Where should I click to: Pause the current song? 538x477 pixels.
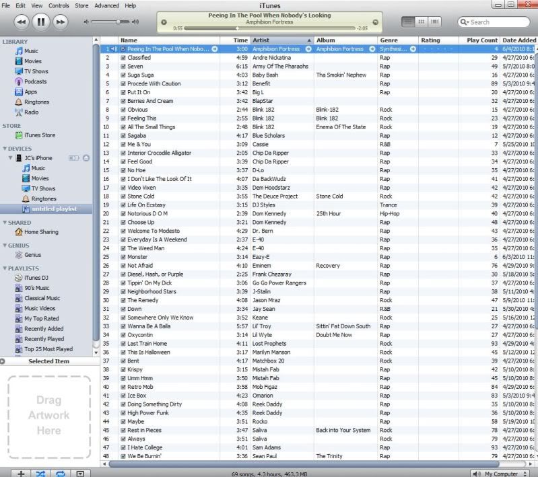click(40, 22)
